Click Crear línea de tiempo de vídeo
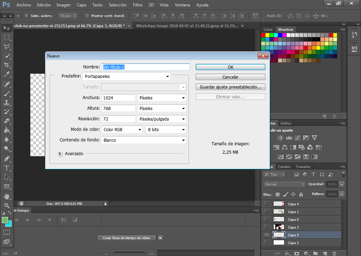 127,238
